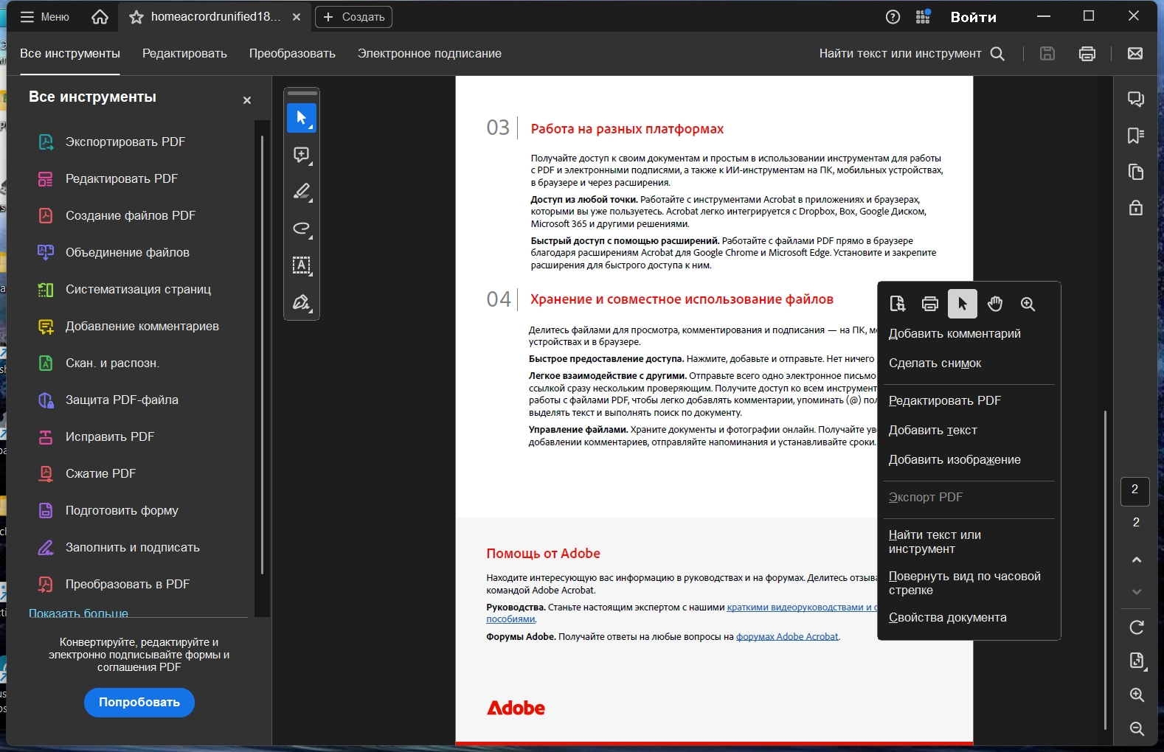Choose 'Свойства документа' in context menu
Viewport: 1164px width, 752px height.
click(947, 618)
